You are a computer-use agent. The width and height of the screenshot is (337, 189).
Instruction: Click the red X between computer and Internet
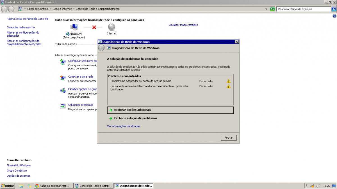94,27
